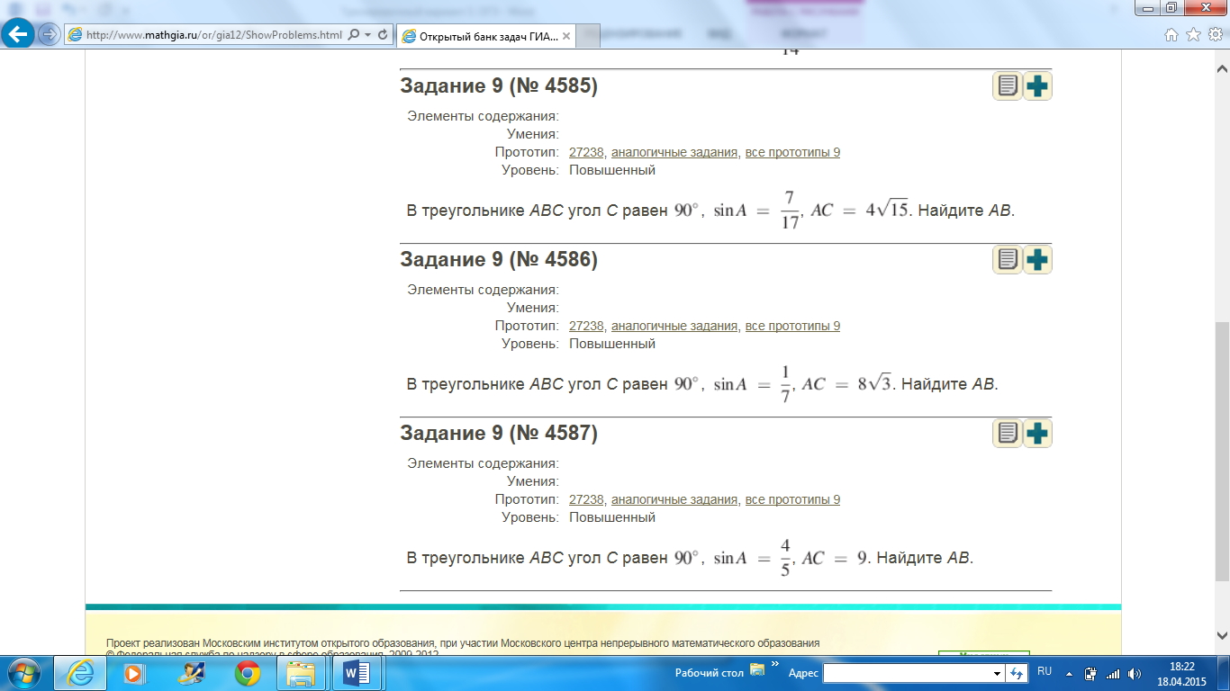1230x691 pixels.
Task: Click the browser Forward arrow button
Action: (49, 35)
